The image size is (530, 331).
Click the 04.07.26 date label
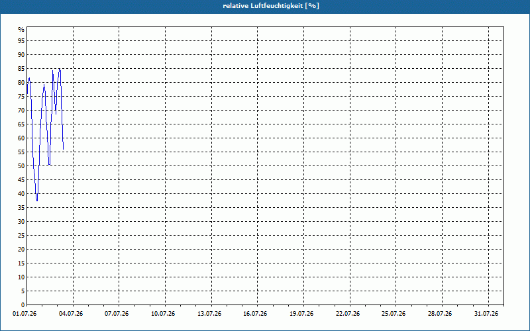coord(71,314)
